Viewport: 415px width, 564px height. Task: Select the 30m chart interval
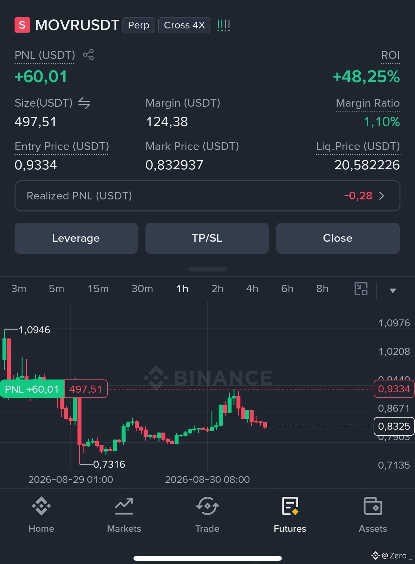tap(142, 288)
